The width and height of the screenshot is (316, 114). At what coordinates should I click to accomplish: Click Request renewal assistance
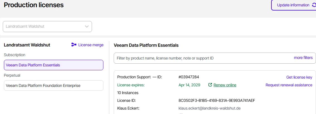point(289,85)
